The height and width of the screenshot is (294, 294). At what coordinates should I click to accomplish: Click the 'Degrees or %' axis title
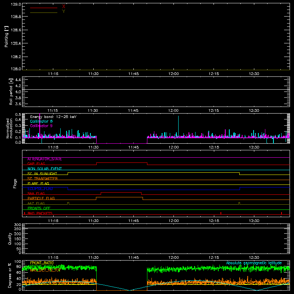pyautogui.click(x=10, y=275)
